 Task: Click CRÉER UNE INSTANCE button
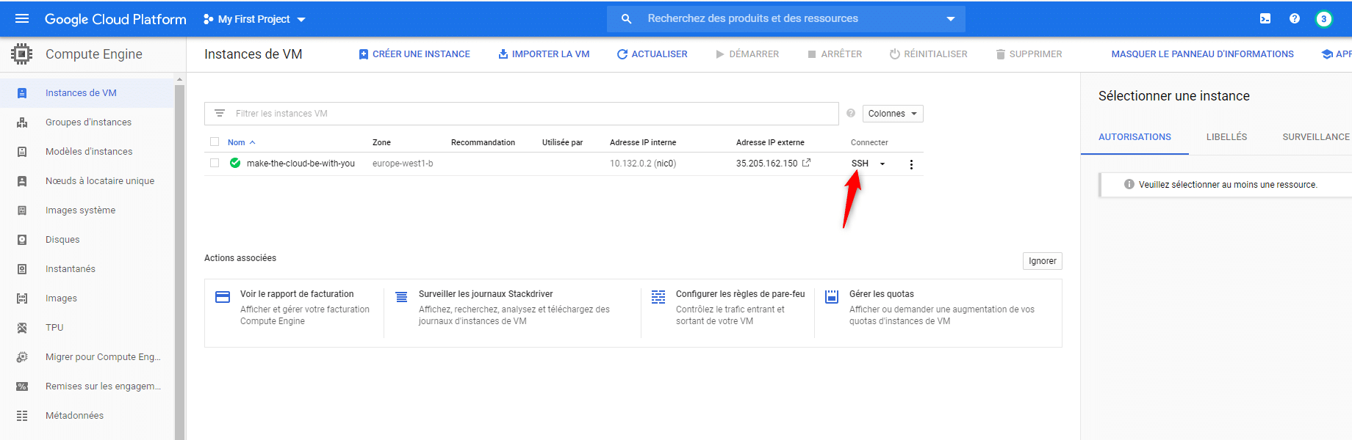click(x=414, y=54)
